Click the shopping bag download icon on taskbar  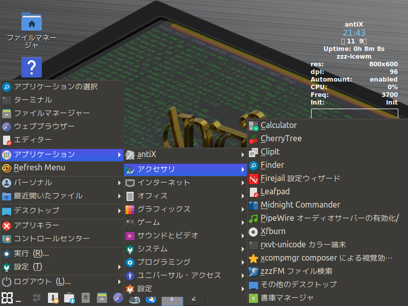[x=69, y=298]
